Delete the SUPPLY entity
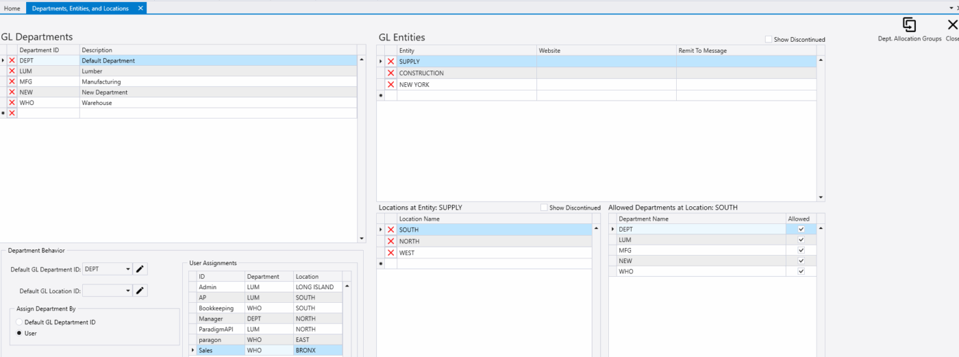 tap(391, 62)
